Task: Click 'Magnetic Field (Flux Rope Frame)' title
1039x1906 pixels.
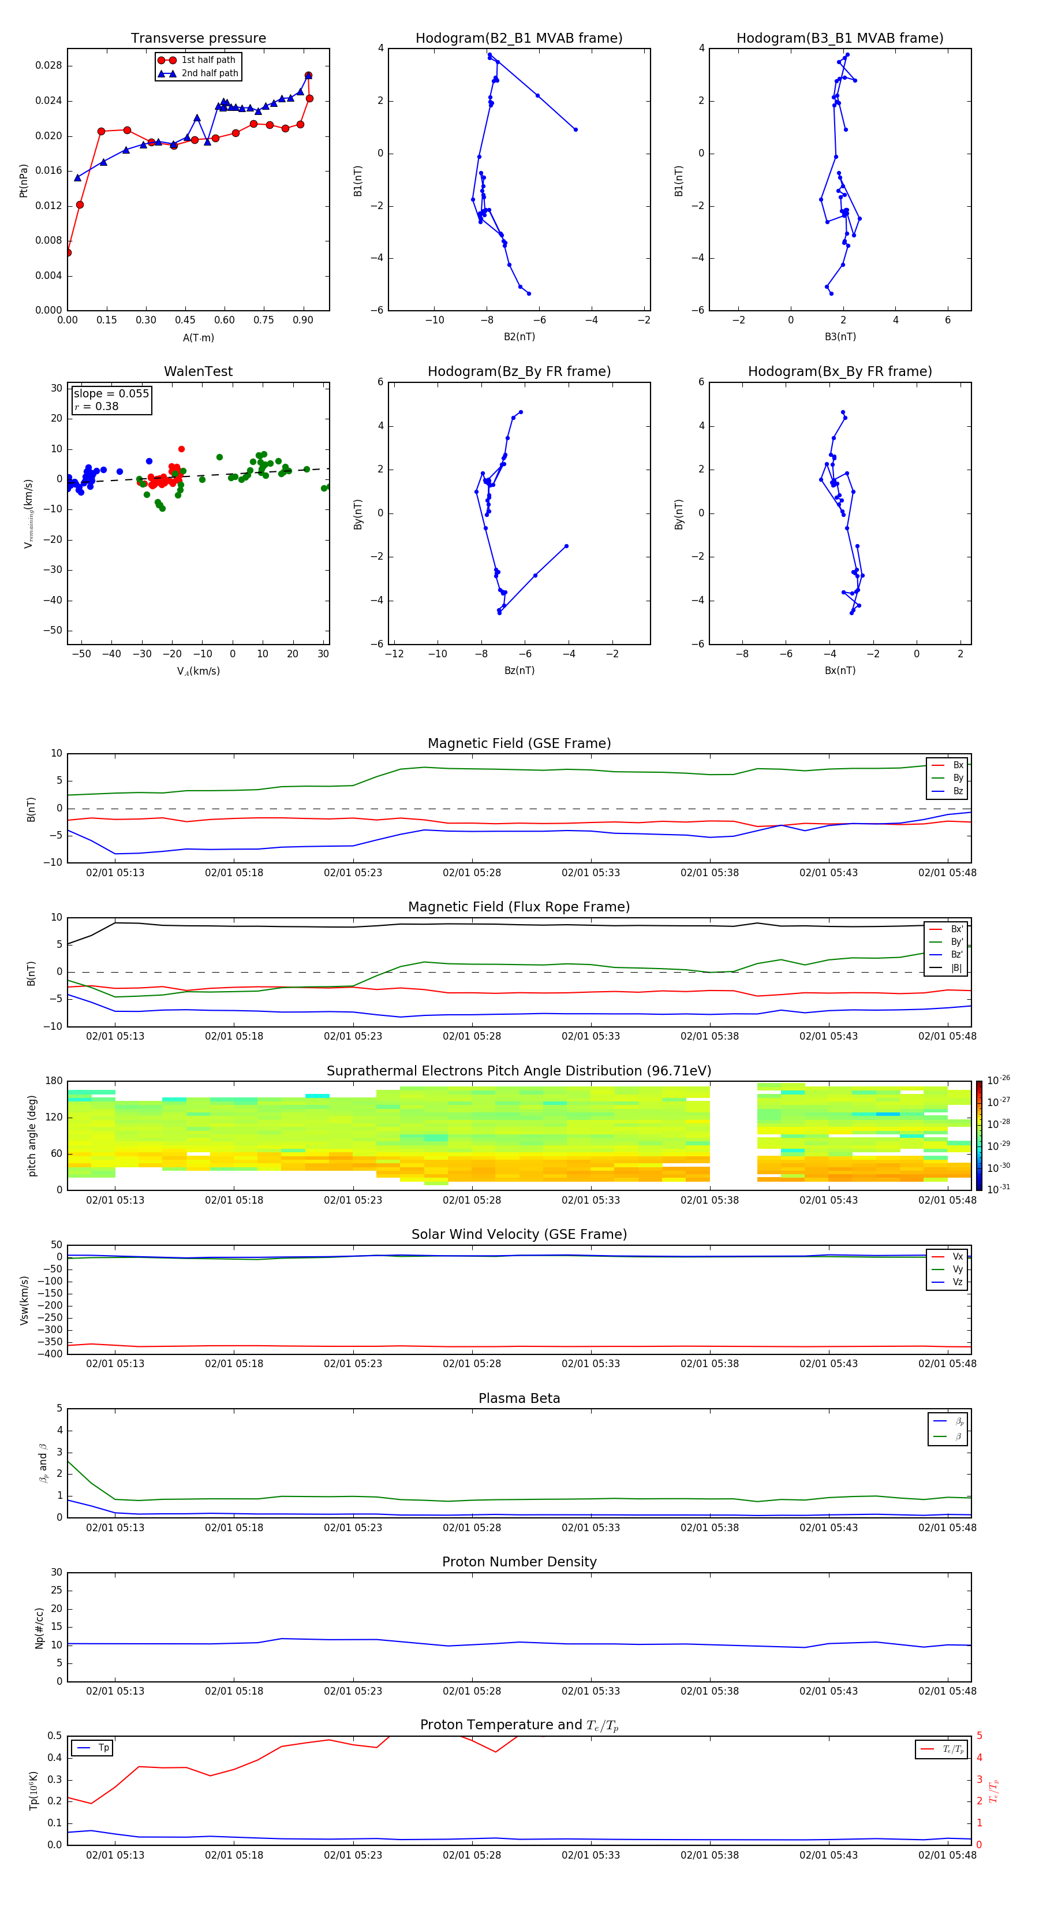Action: tap(519, 907)
